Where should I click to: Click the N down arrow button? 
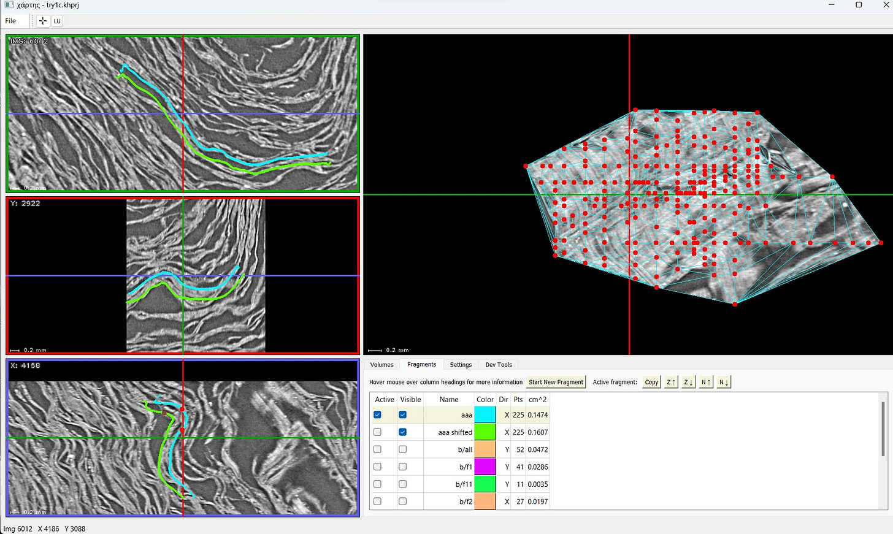pyautogui.click(x=724, y=382)
